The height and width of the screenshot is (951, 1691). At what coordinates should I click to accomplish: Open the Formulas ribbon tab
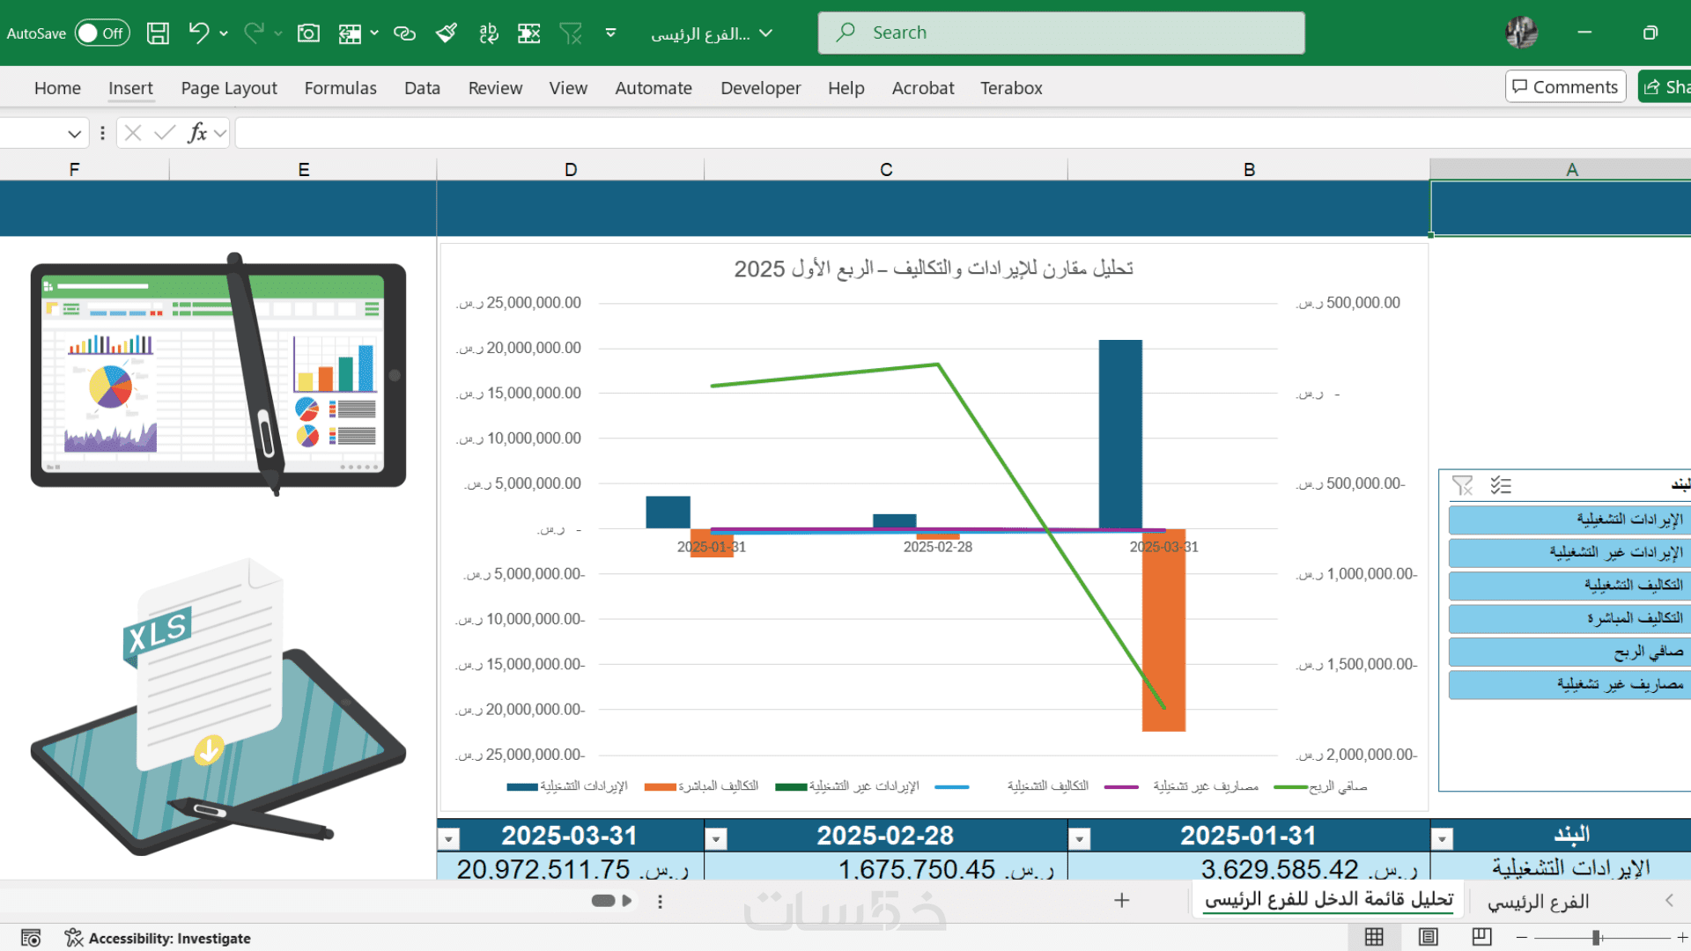(x=340, y=88)
